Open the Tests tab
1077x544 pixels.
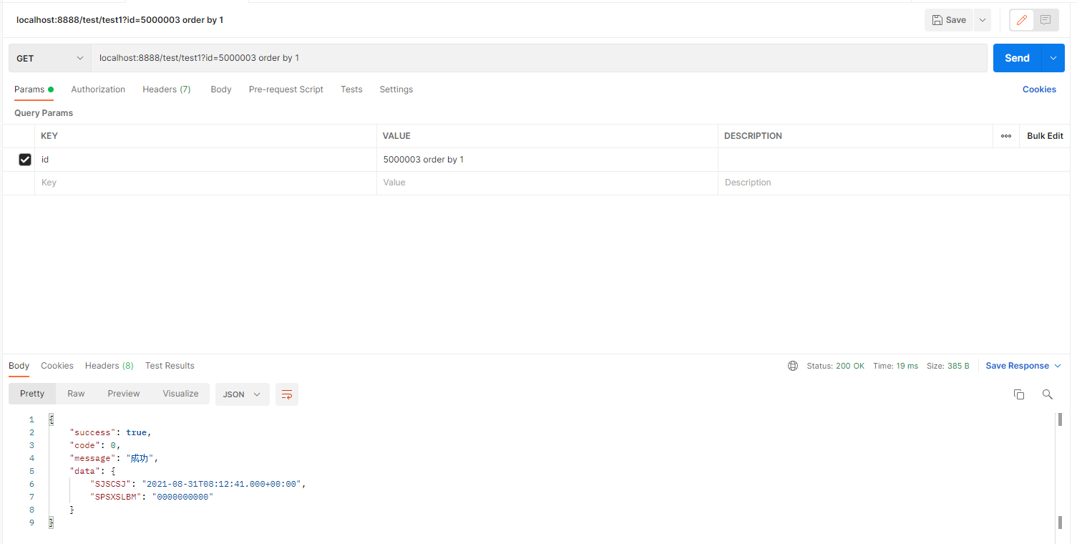tap(351, 89)
